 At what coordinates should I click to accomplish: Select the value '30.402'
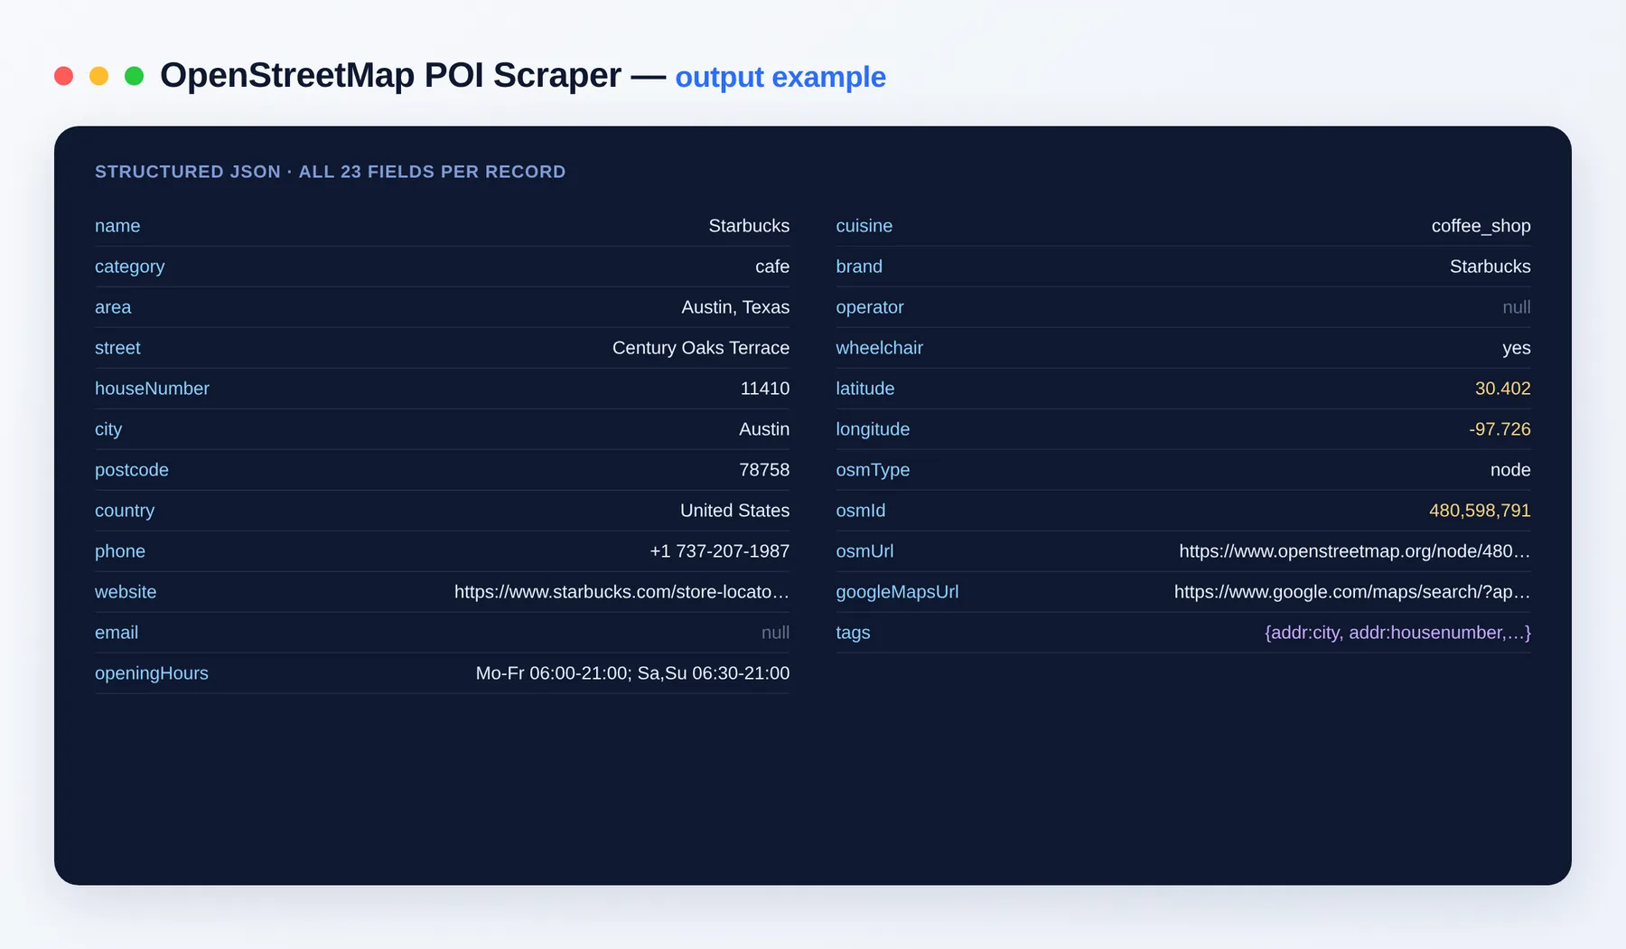[1503, 389]
